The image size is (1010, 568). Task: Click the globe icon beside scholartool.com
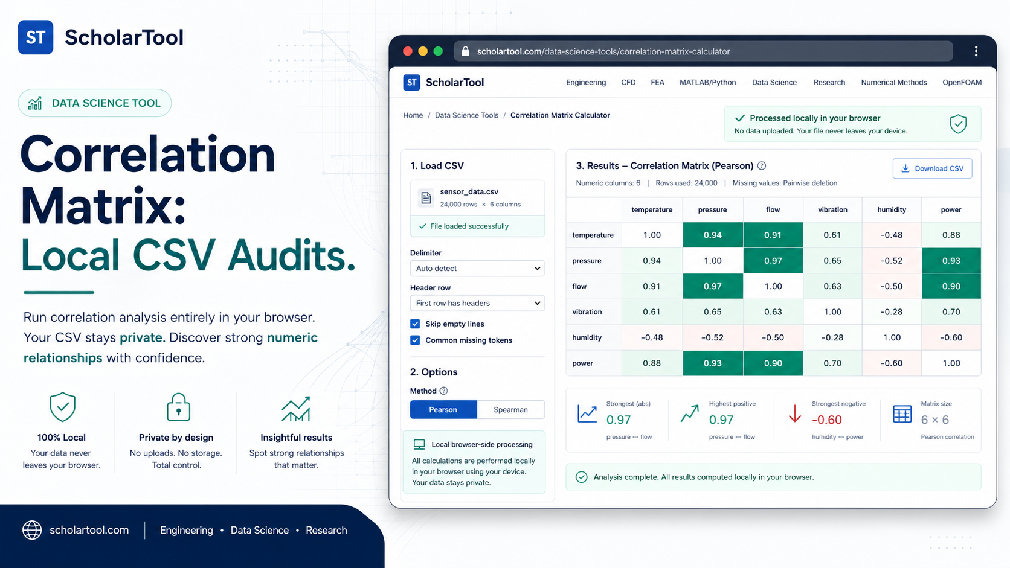pyautogui.click(x=32, y=530)
